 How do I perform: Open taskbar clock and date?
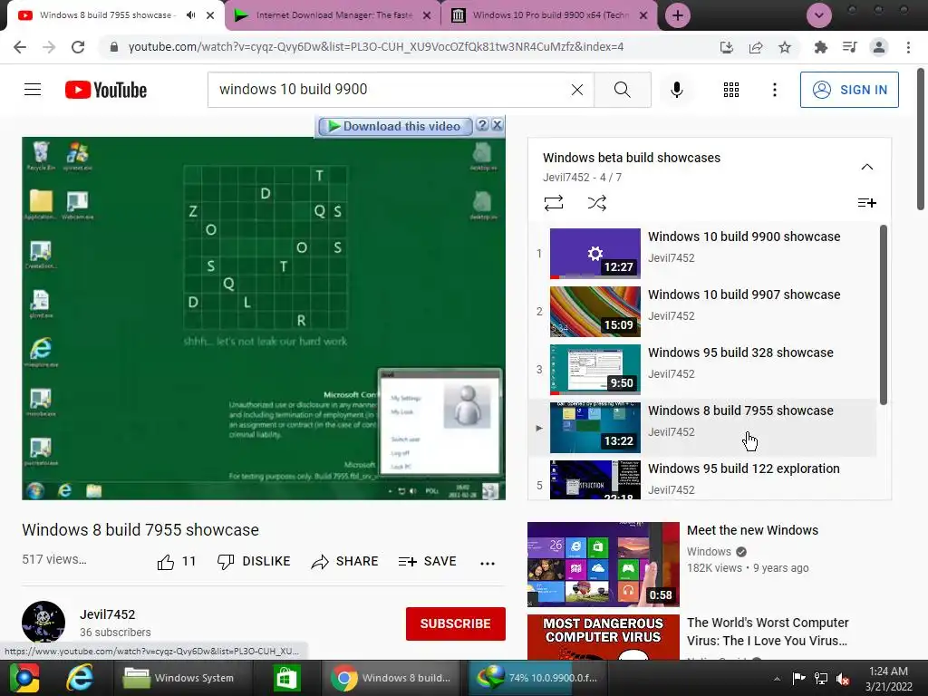[888, 679]
